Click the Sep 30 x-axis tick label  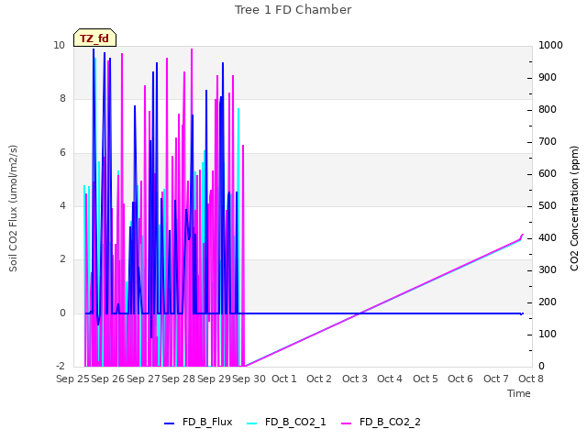tap(249, 379)
